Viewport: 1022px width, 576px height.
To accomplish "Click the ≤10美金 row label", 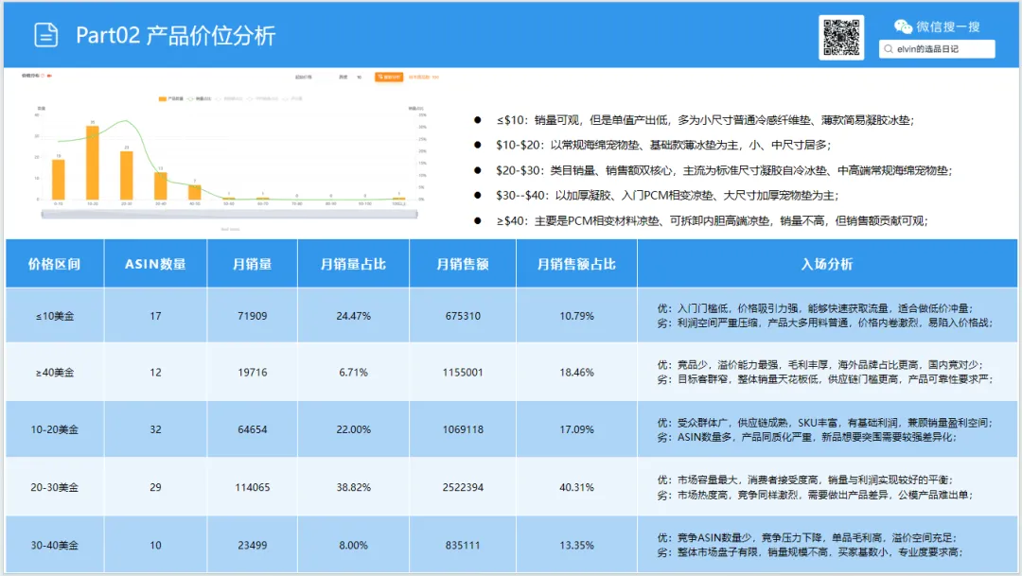I will [55, 316].
